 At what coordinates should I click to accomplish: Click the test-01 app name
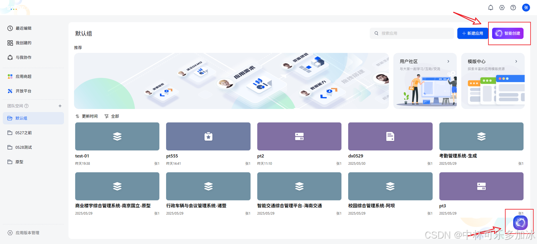[82, 156]
